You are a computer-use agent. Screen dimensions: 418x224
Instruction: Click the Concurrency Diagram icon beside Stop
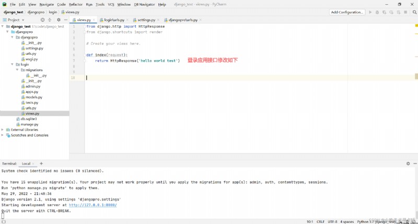pos(399,12)
